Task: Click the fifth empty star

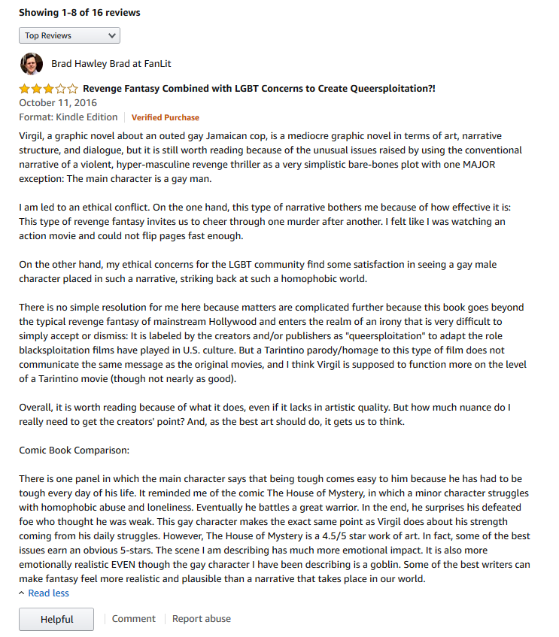Action: pos(72,89)
